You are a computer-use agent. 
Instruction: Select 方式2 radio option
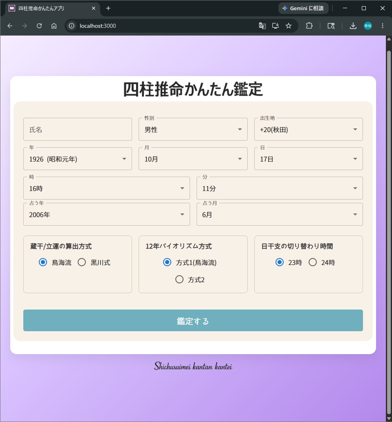pos(179,279)
